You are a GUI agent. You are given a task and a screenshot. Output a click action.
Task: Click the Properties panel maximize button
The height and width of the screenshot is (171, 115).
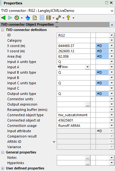tap(107, 3)
